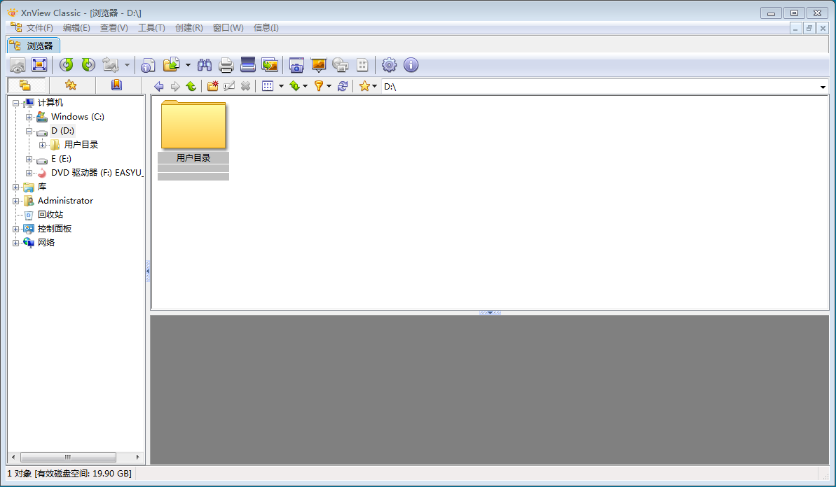Open the Options gear icon

[x=389, y=65]
